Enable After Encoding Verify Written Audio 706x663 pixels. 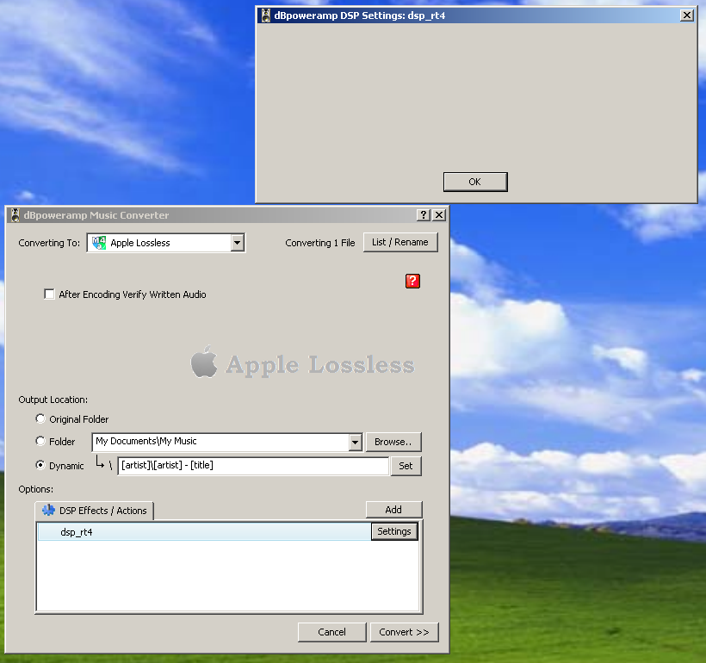tap(49, 294)
